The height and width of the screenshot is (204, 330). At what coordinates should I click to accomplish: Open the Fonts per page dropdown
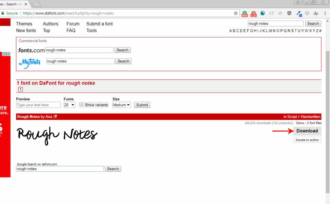[69, 105]
